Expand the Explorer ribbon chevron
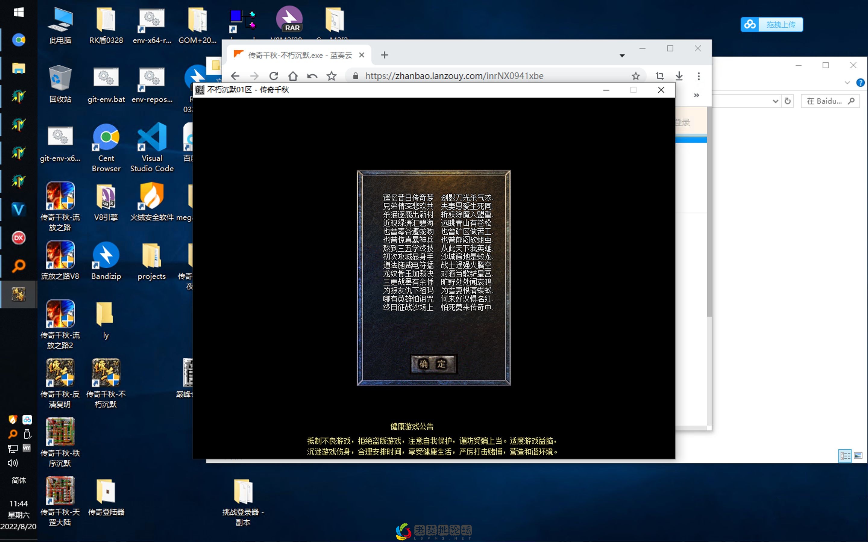 [847, 83]
